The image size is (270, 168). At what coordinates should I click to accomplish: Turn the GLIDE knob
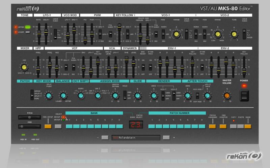click(x=137, y=96)
